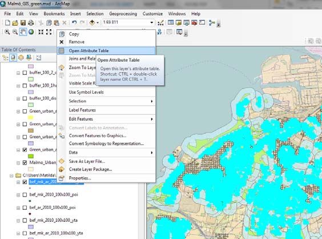Click the buffer_100_2 light green symbol swatch

tap(31, 79)
